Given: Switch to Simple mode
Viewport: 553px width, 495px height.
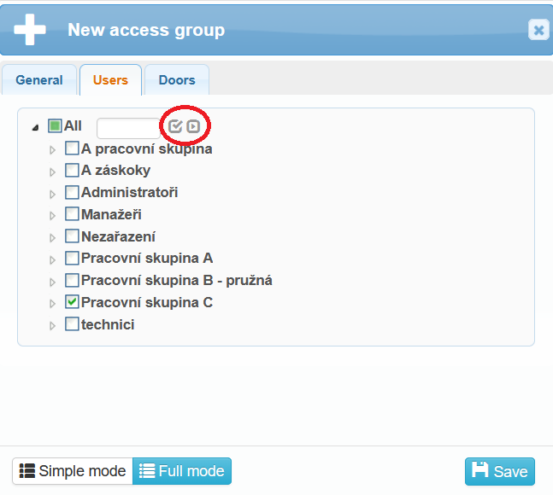Looking at the screenshot, I should [x=73, y=471].
